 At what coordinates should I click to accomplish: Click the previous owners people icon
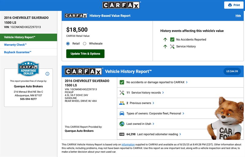pos(122,103)
